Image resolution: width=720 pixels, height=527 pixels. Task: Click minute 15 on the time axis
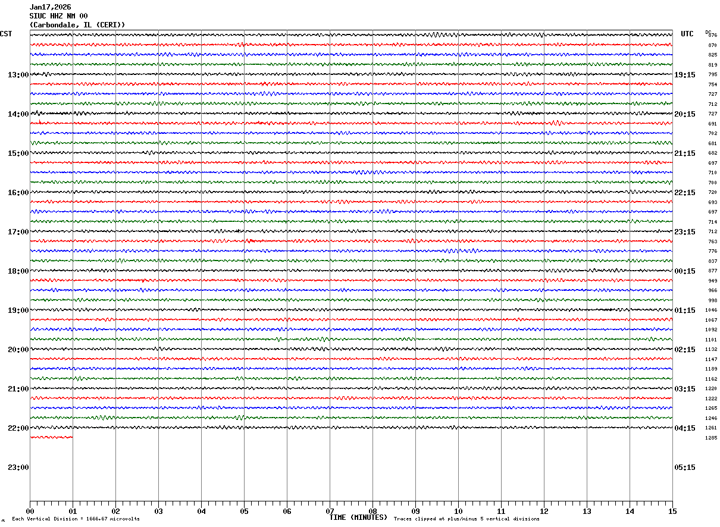pos(672,511)
